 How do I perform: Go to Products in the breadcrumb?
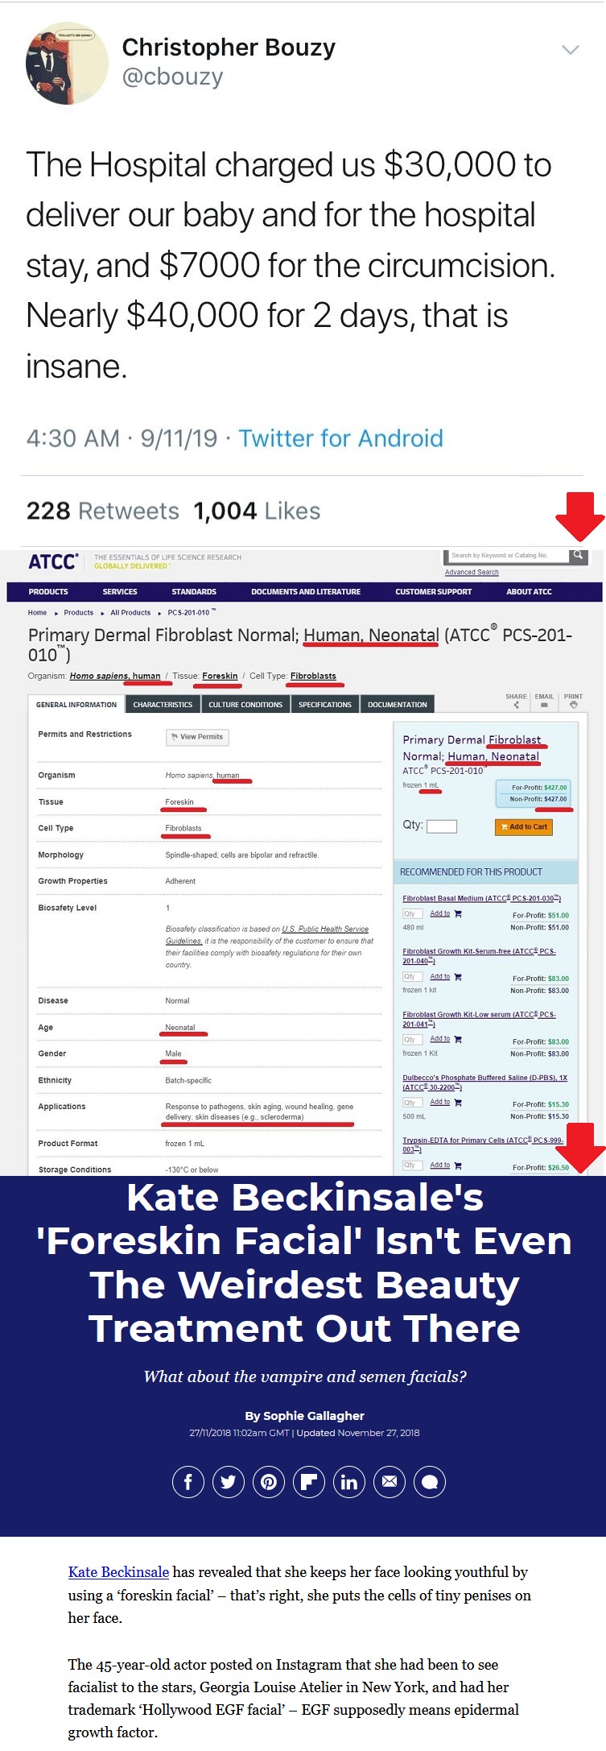coord(79,613)
